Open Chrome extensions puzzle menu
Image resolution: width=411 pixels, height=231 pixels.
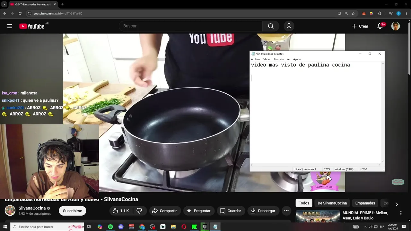pos(379,13)
